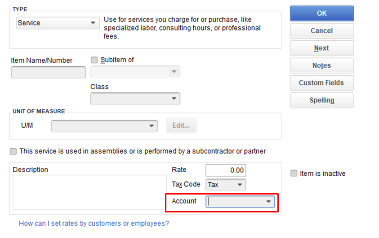Open Notes for this item
Screen dimensions: 379x238
(321, 65)
